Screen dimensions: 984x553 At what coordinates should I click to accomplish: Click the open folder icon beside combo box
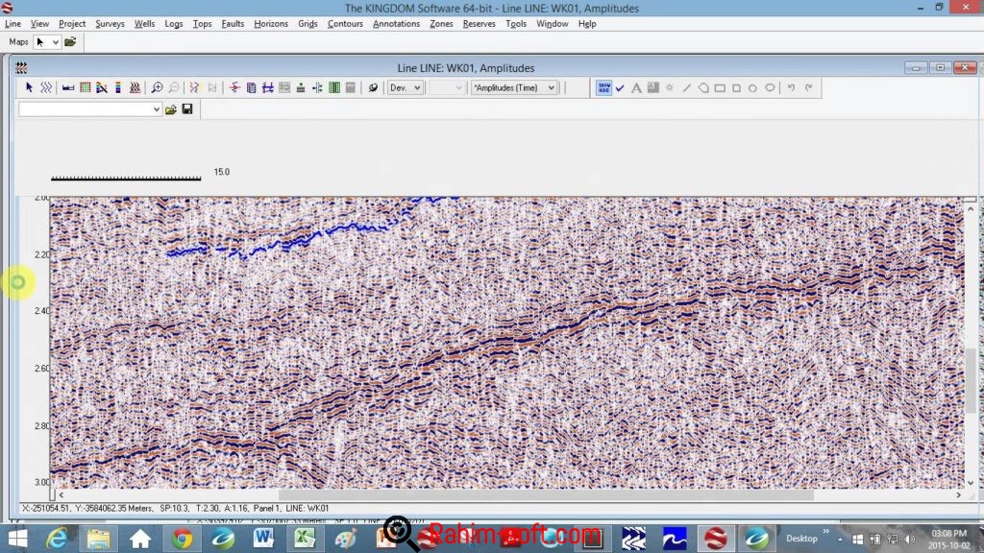171,109
